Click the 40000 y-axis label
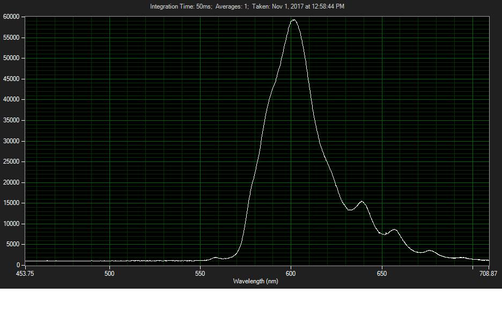Image resolution: width=502 pixels, height=323 pixels. 11,99
